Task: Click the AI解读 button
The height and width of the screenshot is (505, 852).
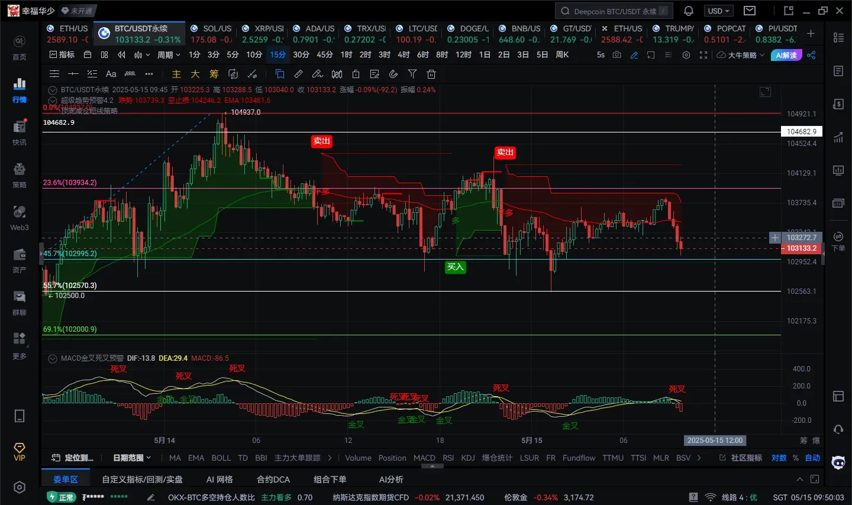Action: (786, 54)
